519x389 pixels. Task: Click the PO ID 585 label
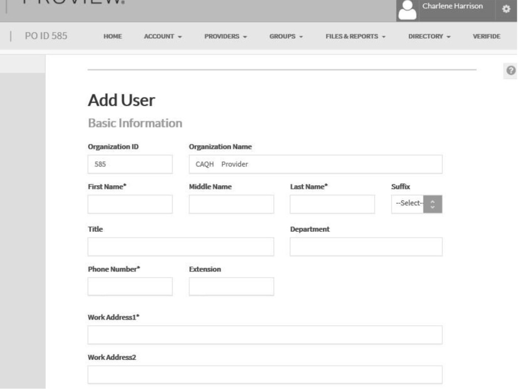click(x=46, y=36)
